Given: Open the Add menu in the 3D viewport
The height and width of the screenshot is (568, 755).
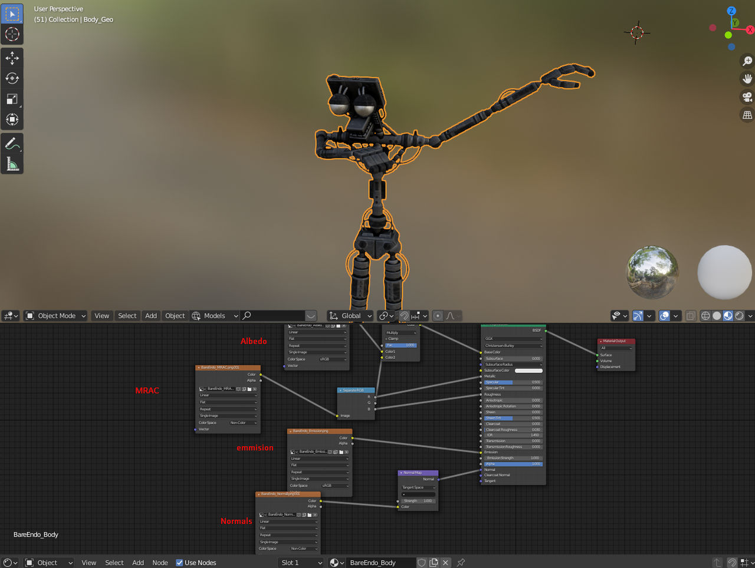Looking at the screenshot, I should pyautogui.click(x=150, y=316).
